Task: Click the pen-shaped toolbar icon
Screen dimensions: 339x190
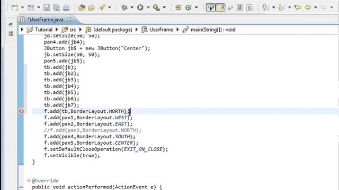Action: click(x=102, y=8)
